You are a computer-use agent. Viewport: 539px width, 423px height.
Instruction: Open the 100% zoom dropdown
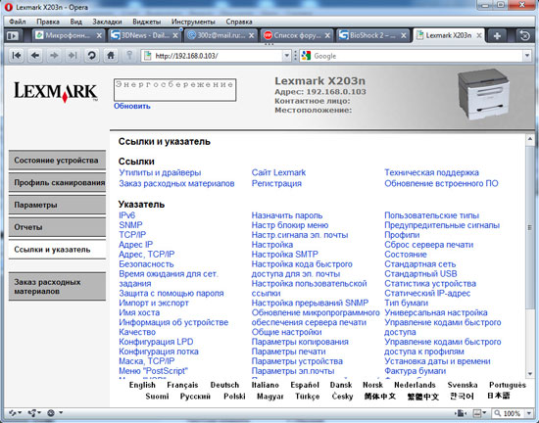click(x=528, y=413)
